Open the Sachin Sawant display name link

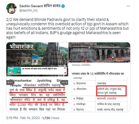(x=40, y=6)
